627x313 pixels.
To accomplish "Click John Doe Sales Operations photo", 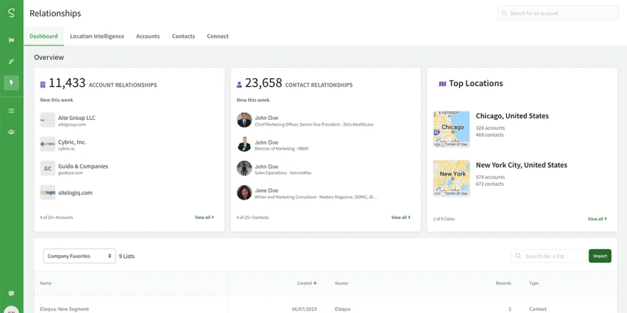I will coord(244,168).
